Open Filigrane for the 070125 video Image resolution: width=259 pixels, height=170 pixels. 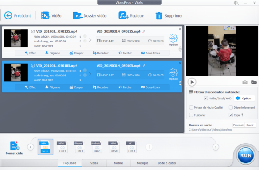pyautogui.click(x=53, y=53)
